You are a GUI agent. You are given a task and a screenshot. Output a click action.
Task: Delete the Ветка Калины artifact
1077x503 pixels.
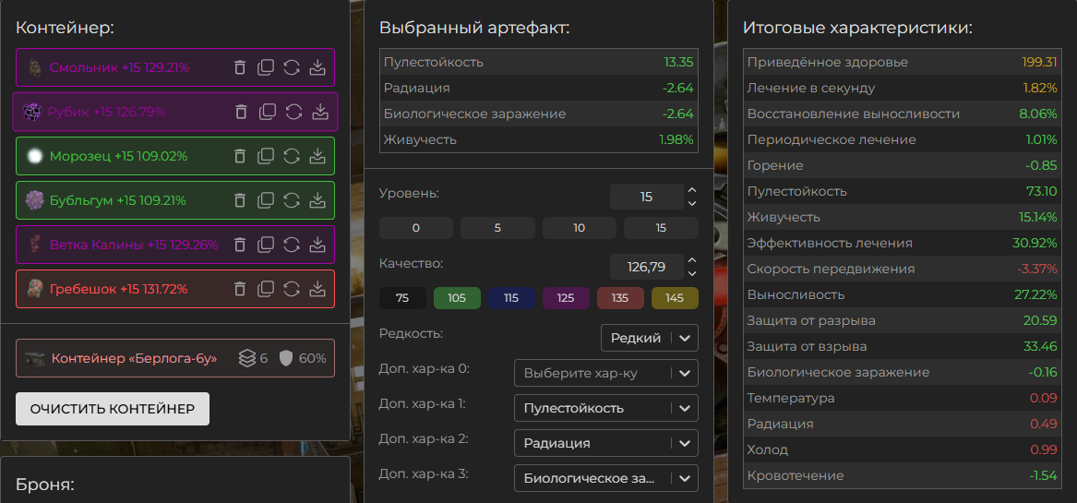click(240, 244)
